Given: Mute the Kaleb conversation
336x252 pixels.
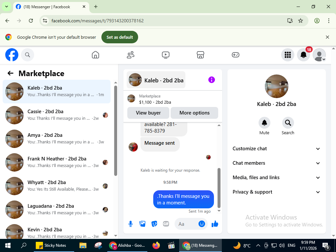Looking at the screenshot, I should coord(264,123).
